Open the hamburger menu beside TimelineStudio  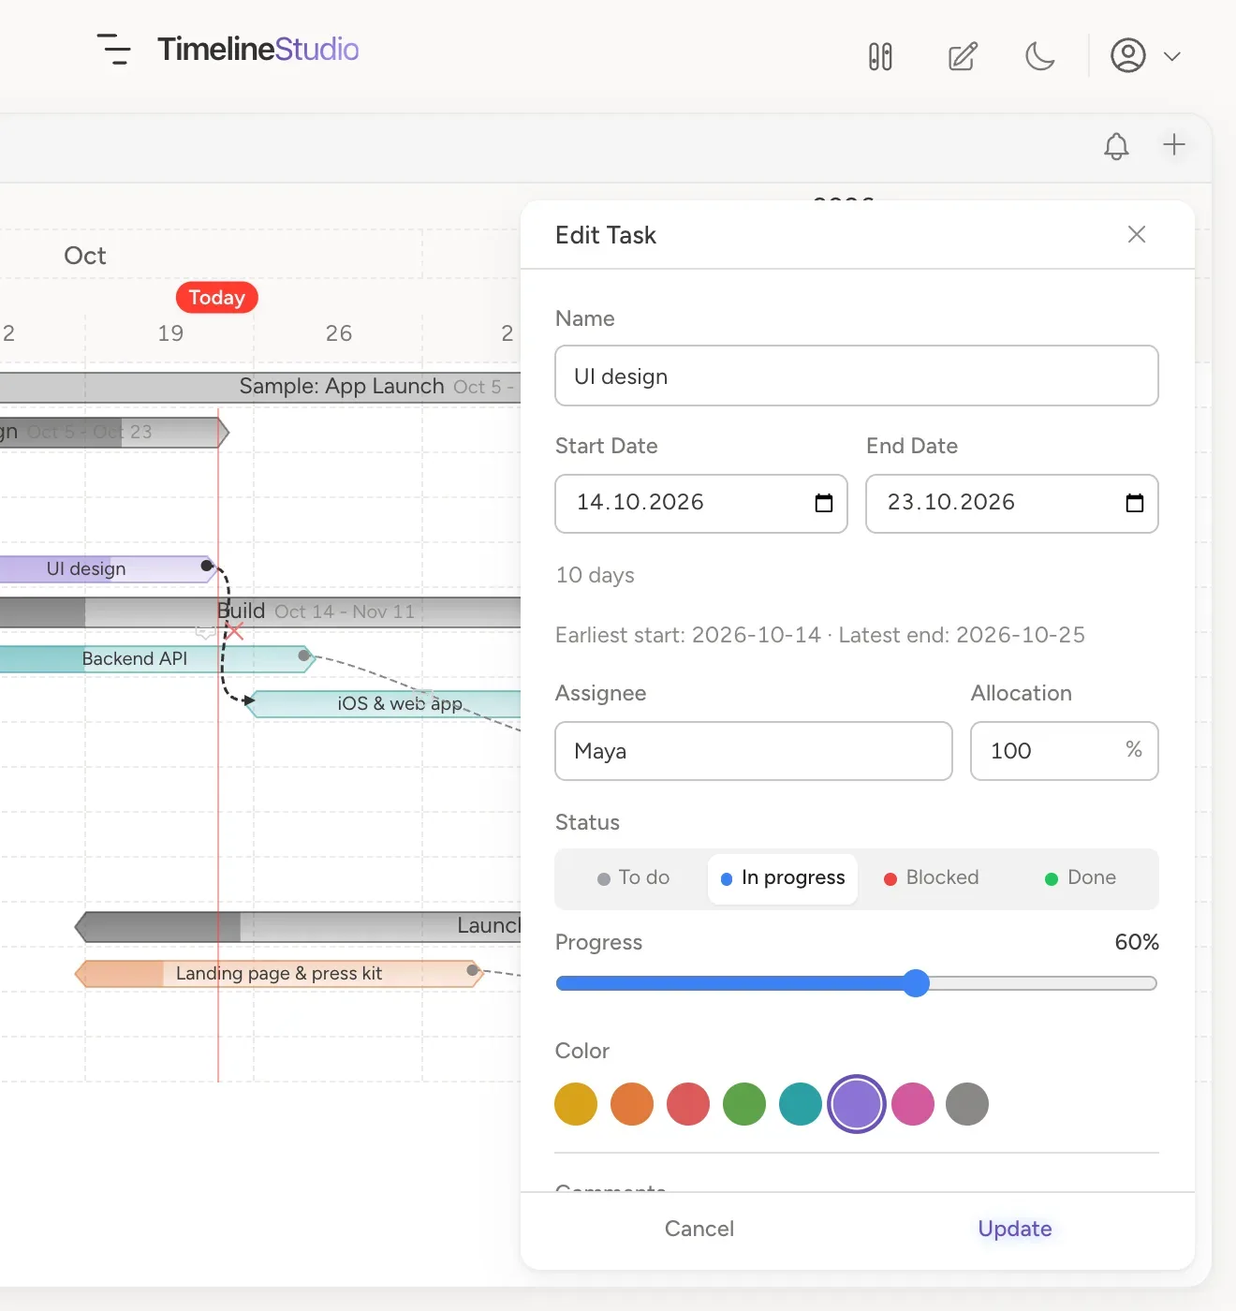(x=114, y=50)
